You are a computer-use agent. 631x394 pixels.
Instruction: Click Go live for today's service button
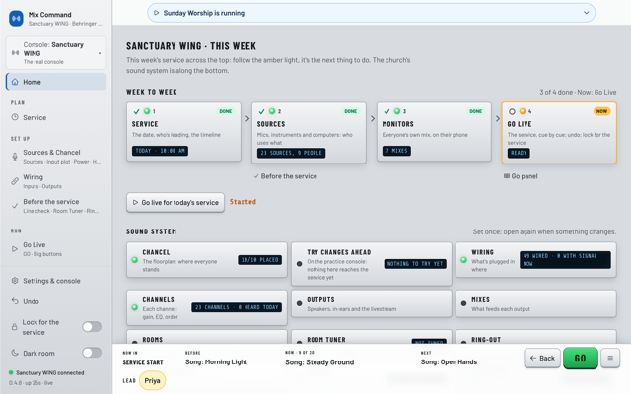coord(175,202)
